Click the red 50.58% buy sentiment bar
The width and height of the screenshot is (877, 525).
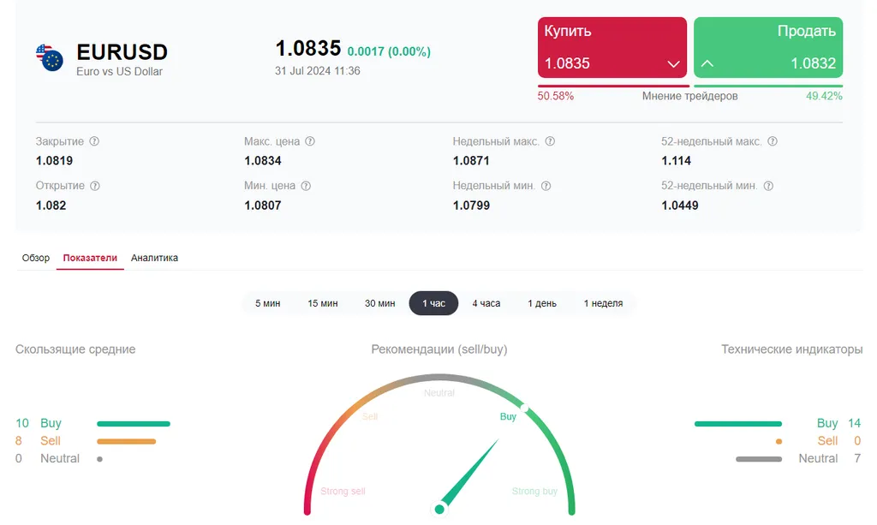click(x=613, y=87)
